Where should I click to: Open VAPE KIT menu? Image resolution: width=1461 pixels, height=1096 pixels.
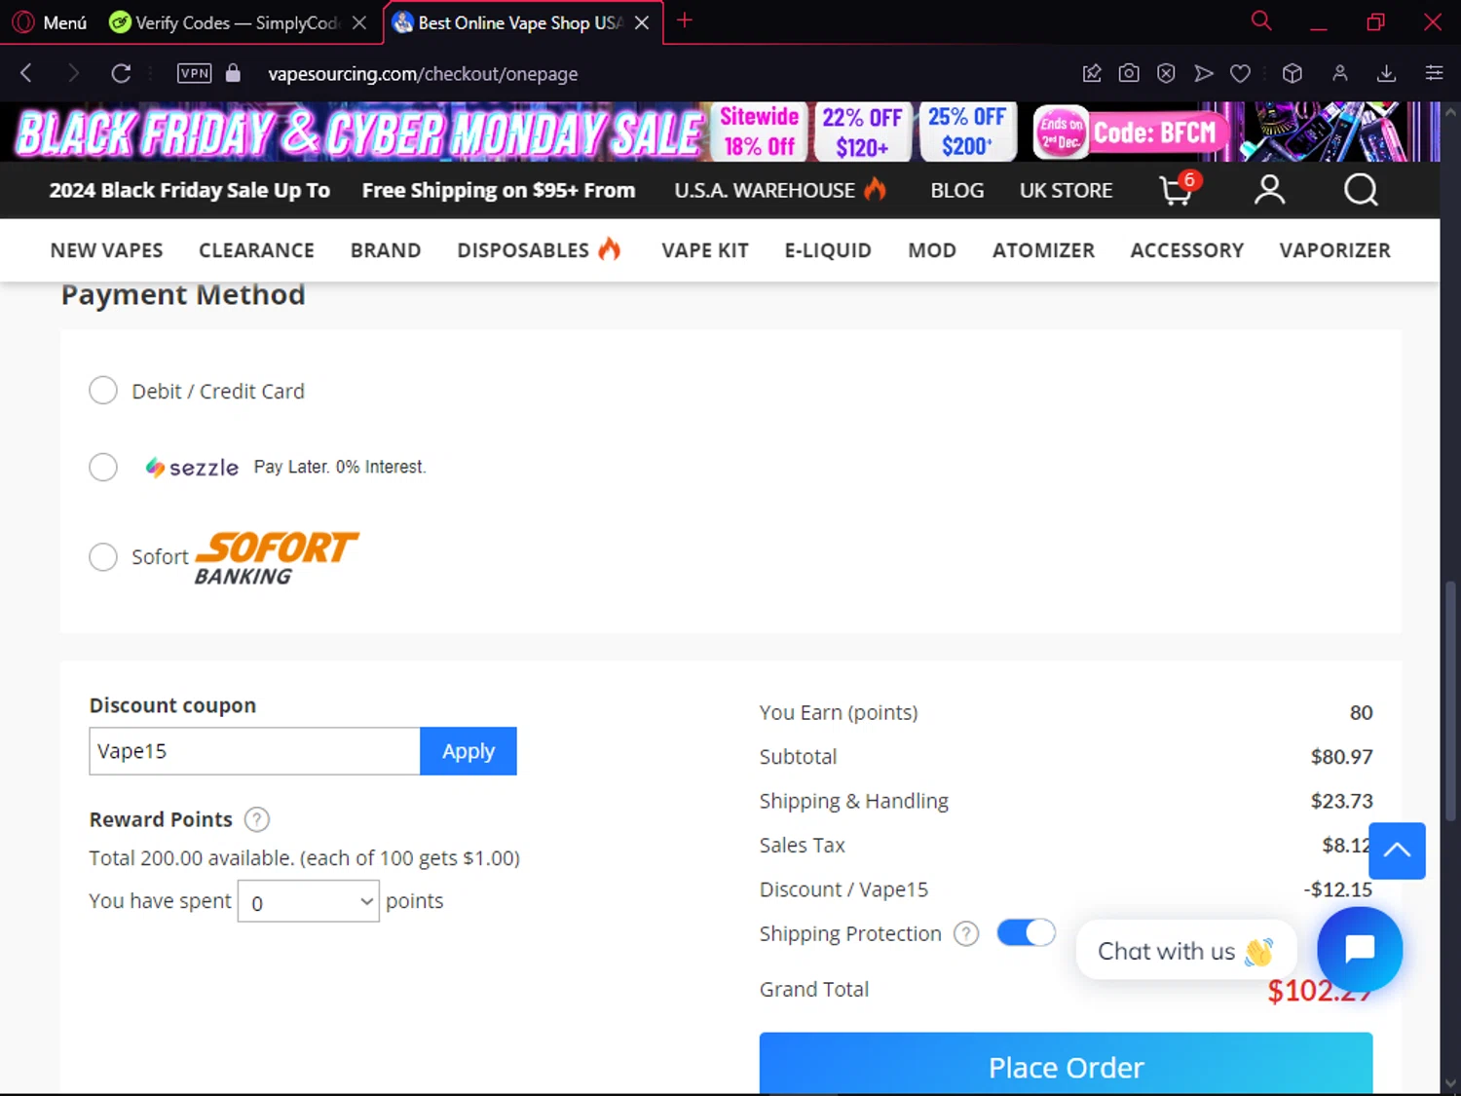(x=705, y=250)
